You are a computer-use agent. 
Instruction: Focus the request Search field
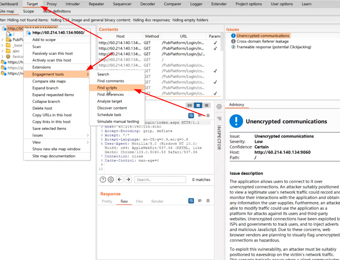click(160, 180)
